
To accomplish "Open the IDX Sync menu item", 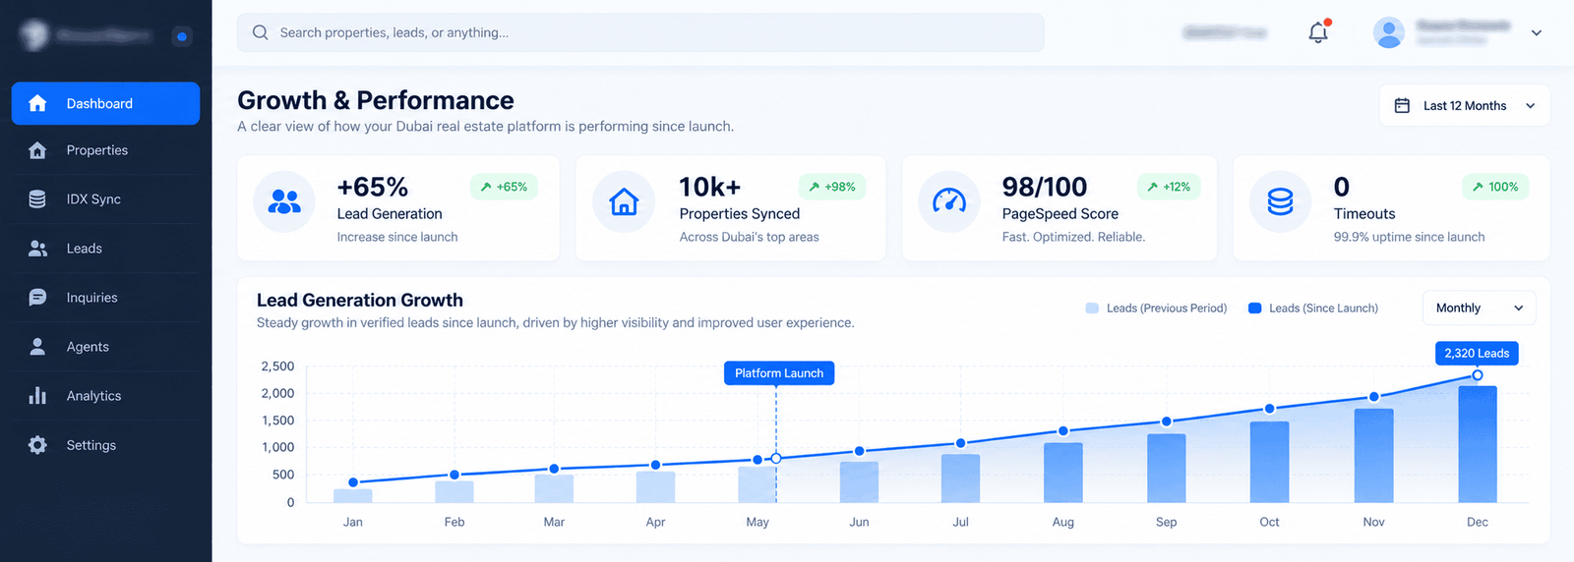I will tap(105, 199).
